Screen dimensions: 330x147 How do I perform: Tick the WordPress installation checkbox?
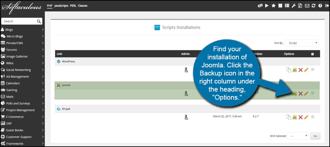point(313,69)
